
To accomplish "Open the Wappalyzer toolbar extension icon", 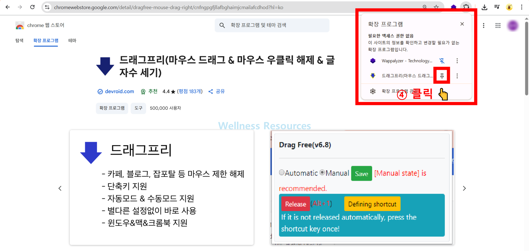I will tap(453, 7).
